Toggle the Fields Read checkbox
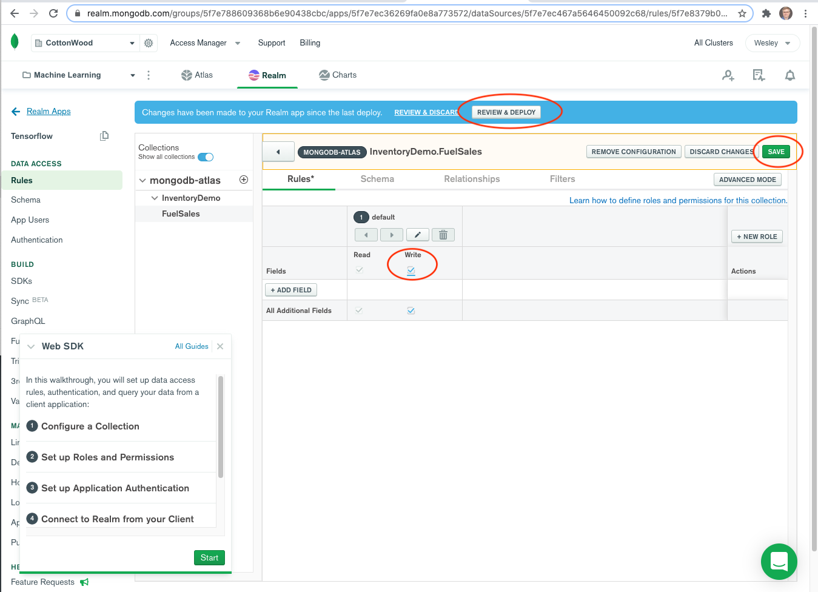 tap(360, 270)
